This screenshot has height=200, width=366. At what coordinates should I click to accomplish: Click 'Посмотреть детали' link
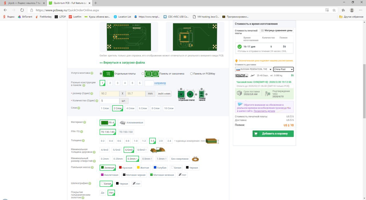[x=264, y=111]
